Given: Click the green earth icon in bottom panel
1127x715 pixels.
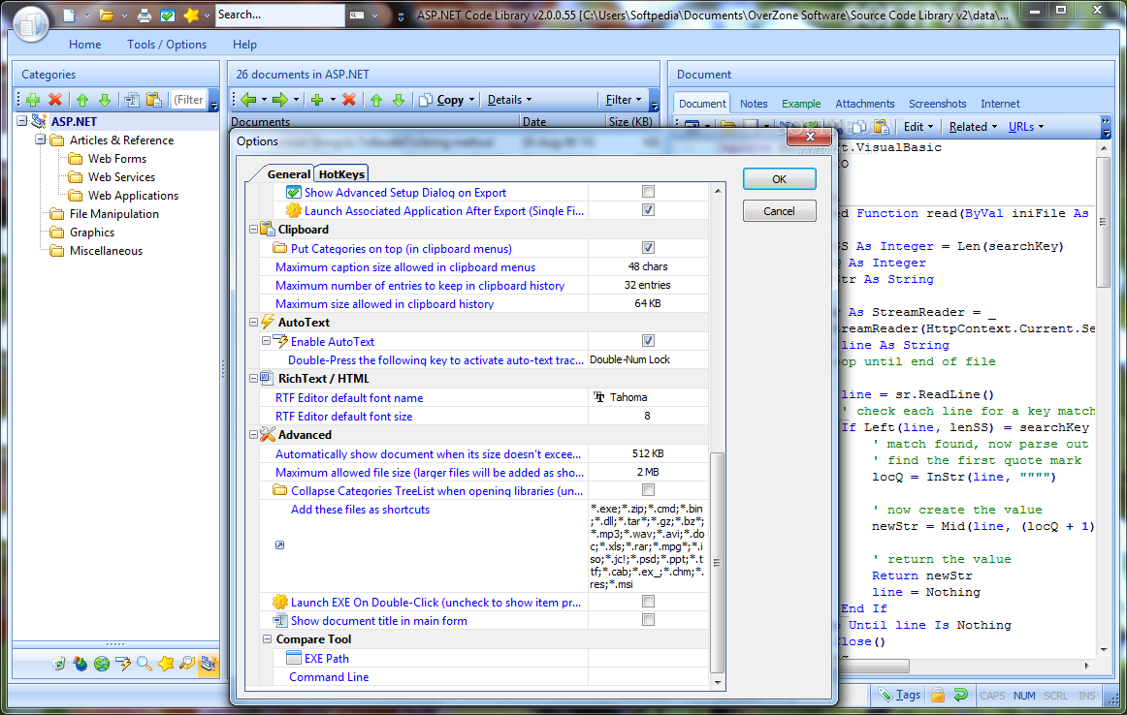Looking at the screenshot, I should [x=102, y=664].
